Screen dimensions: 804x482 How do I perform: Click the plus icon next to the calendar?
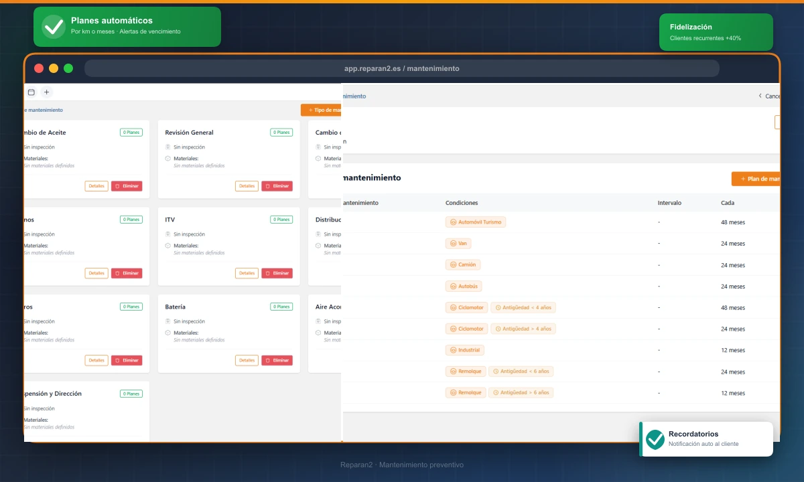click(46, 92)
